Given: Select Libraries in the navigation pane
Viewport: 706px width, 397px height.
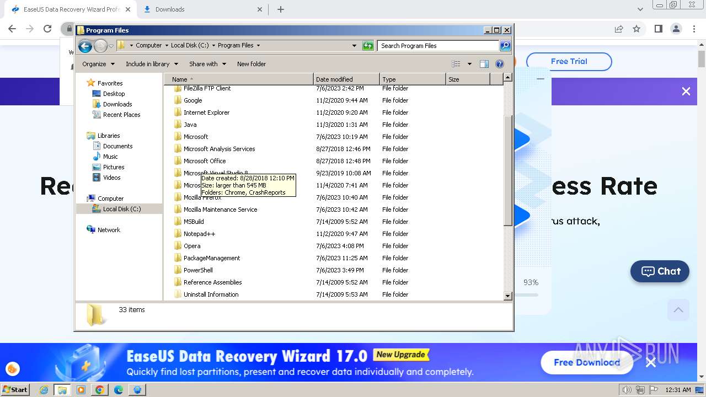Looking at the screenshot, I should (x=109, y=136).
